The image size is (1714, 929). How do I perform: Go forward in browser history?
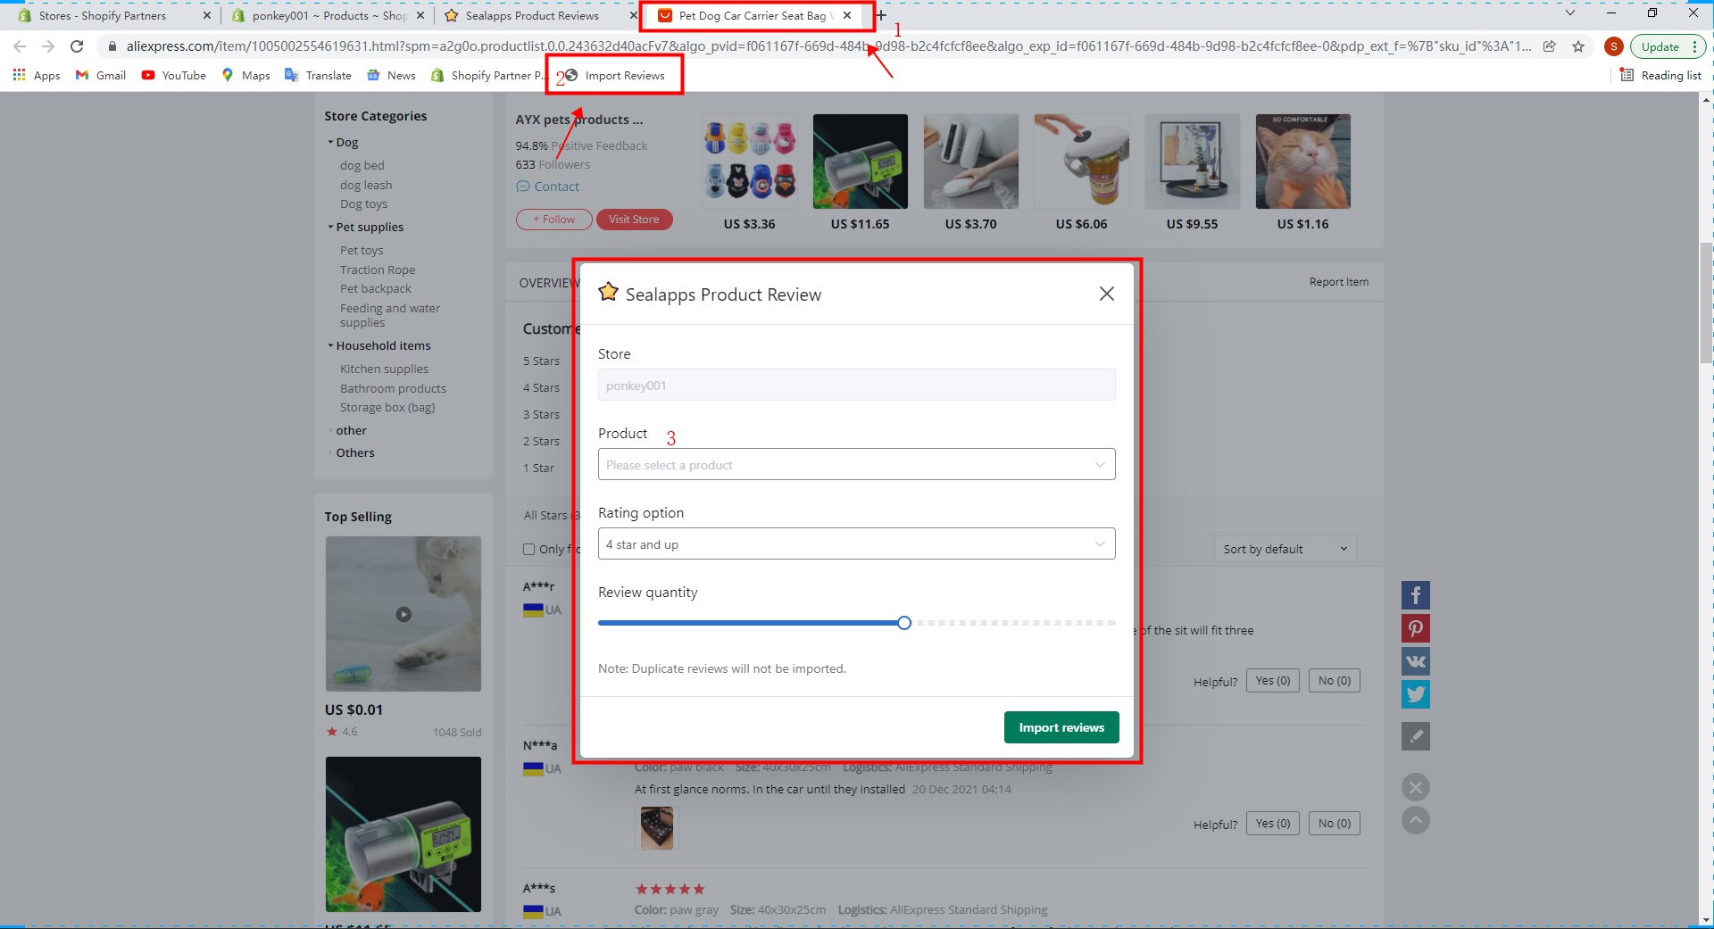48,46
